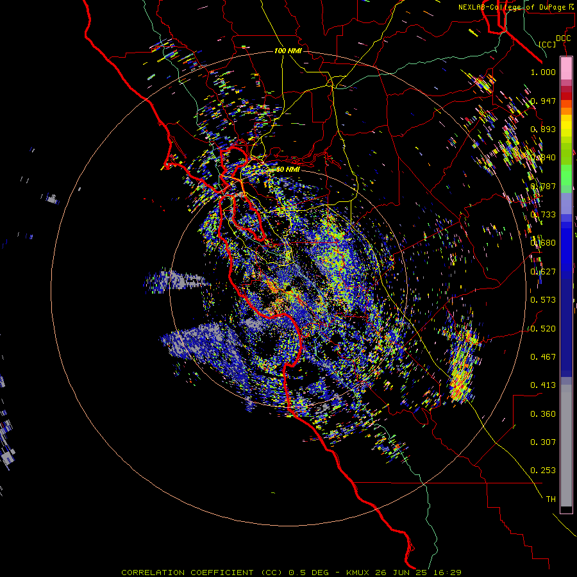Click the '100 NMI' range ring label
This screenshot has height=577, width=577.
[x=288, y=51]
